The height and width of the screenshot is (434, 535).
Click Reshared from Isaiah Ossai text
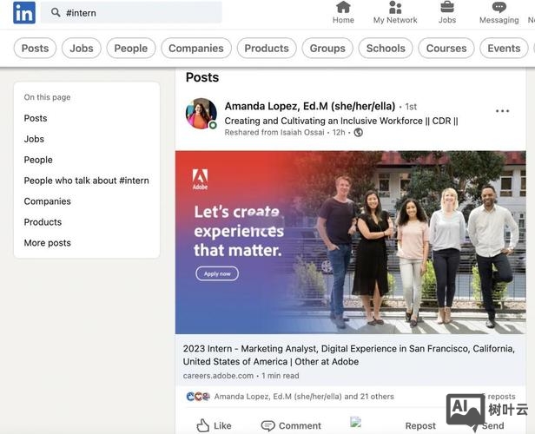click(274, 132)
